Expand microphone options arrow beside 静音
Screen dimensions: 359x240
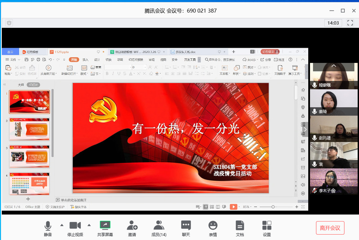62,225
